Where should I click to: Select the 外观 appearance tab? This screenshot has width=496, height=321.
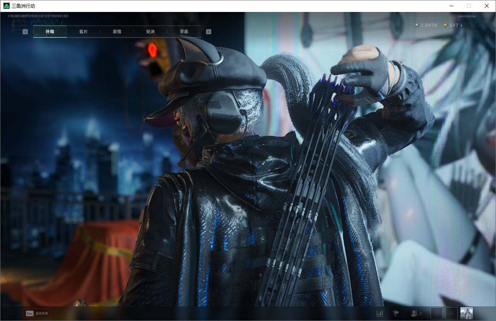click(50, 32)
